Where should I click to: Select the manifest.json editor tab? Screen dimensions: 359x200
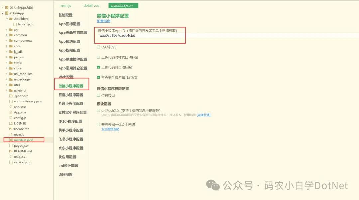pyautogui.click(x=123, y=6)
